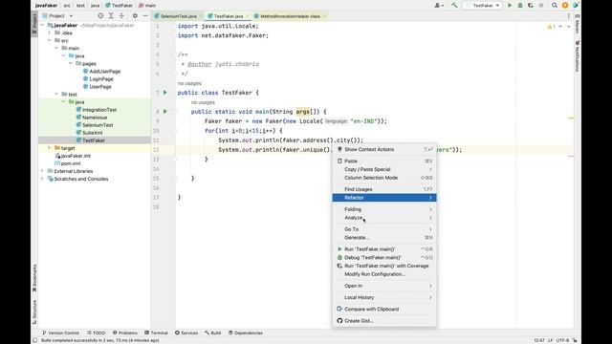612x344 pixels.
Task: Open the warnings indicator in editor corner
Action: pyautogui.click(x=551, y=27)
